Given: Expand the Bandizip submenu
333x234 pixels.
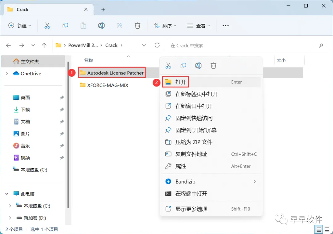Looking at the screenshot, I should coord(254,182).
